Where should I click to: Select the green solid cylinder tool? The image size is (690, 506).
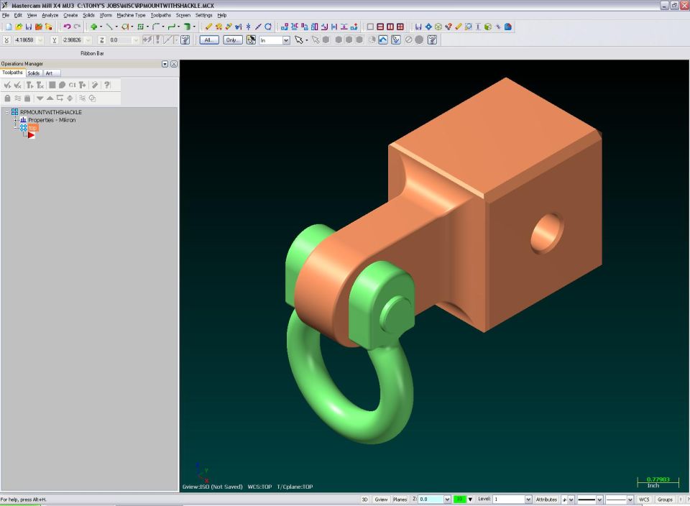pyautogui.click(x=187, y=27)
